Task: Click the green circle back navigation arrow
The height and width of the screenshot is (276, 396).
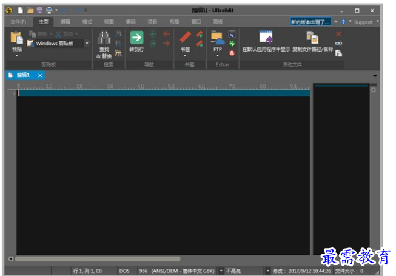Action: coord(153,34)
